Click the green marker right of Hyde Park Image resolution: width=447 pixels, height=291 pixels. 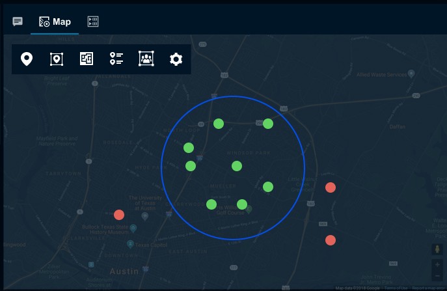pos(191,166)
